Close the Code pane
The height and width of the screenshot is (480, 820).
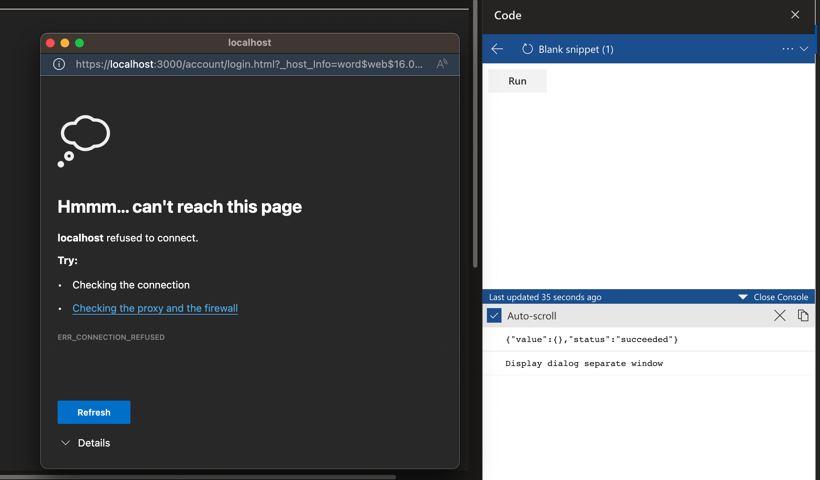pos(795,15)
